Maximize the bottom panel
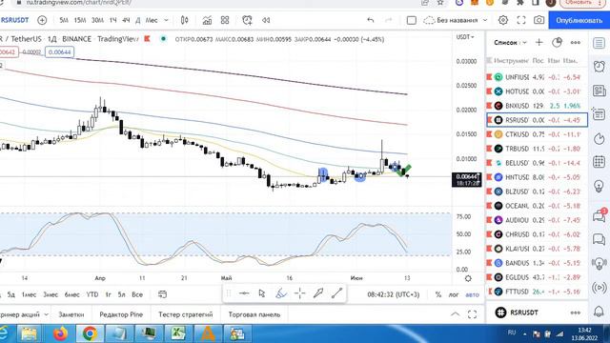610x343 pixels. click(473, 314)
